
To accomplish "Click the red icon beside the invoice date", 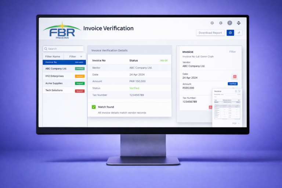I will [234, 76].
